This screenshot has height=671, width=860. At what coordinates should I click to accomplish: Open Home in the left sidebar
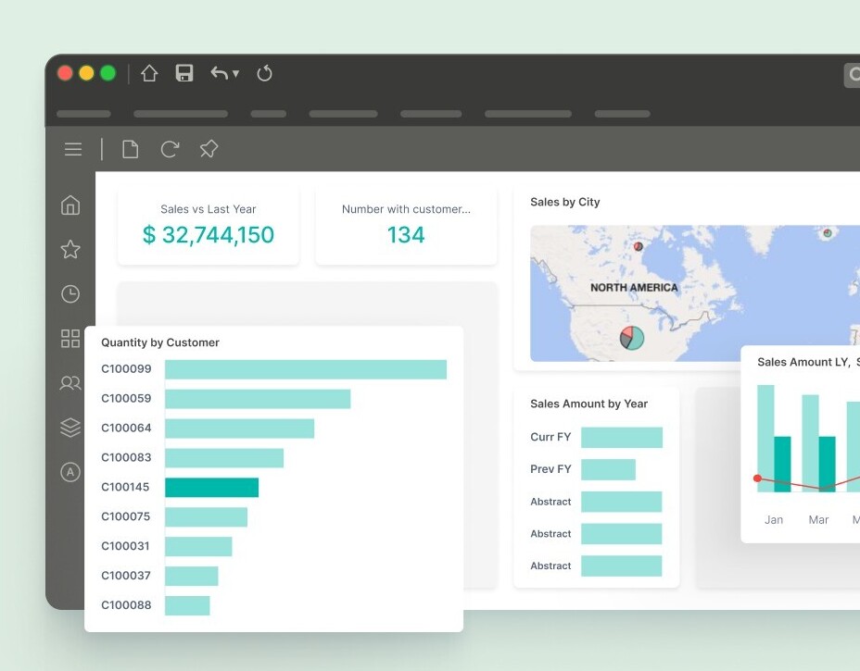[x=70, y=205]
